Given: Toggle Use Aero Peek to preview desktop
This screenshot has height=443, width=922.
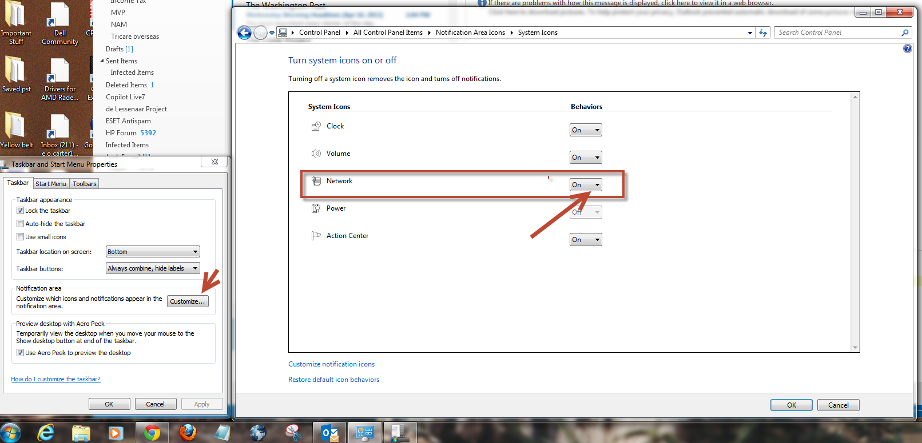Looking at the screenshot, I should coord(20,353).
